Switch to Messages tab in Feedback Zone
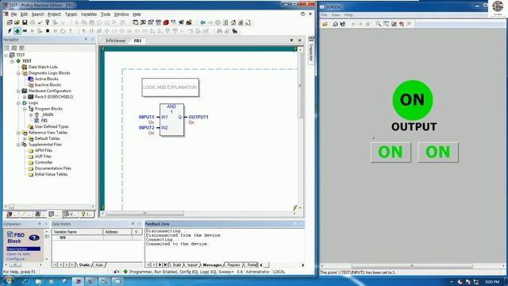508x286 pixels. tap(212, 265)
